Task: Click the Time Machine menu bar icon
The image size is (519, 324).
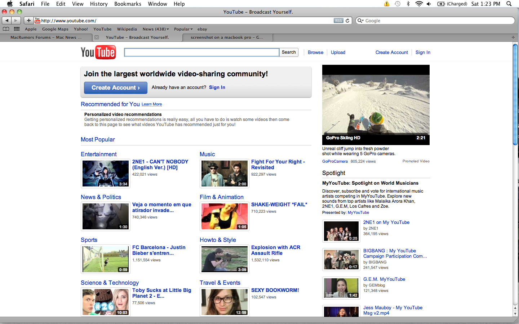Action: [398, 4]
